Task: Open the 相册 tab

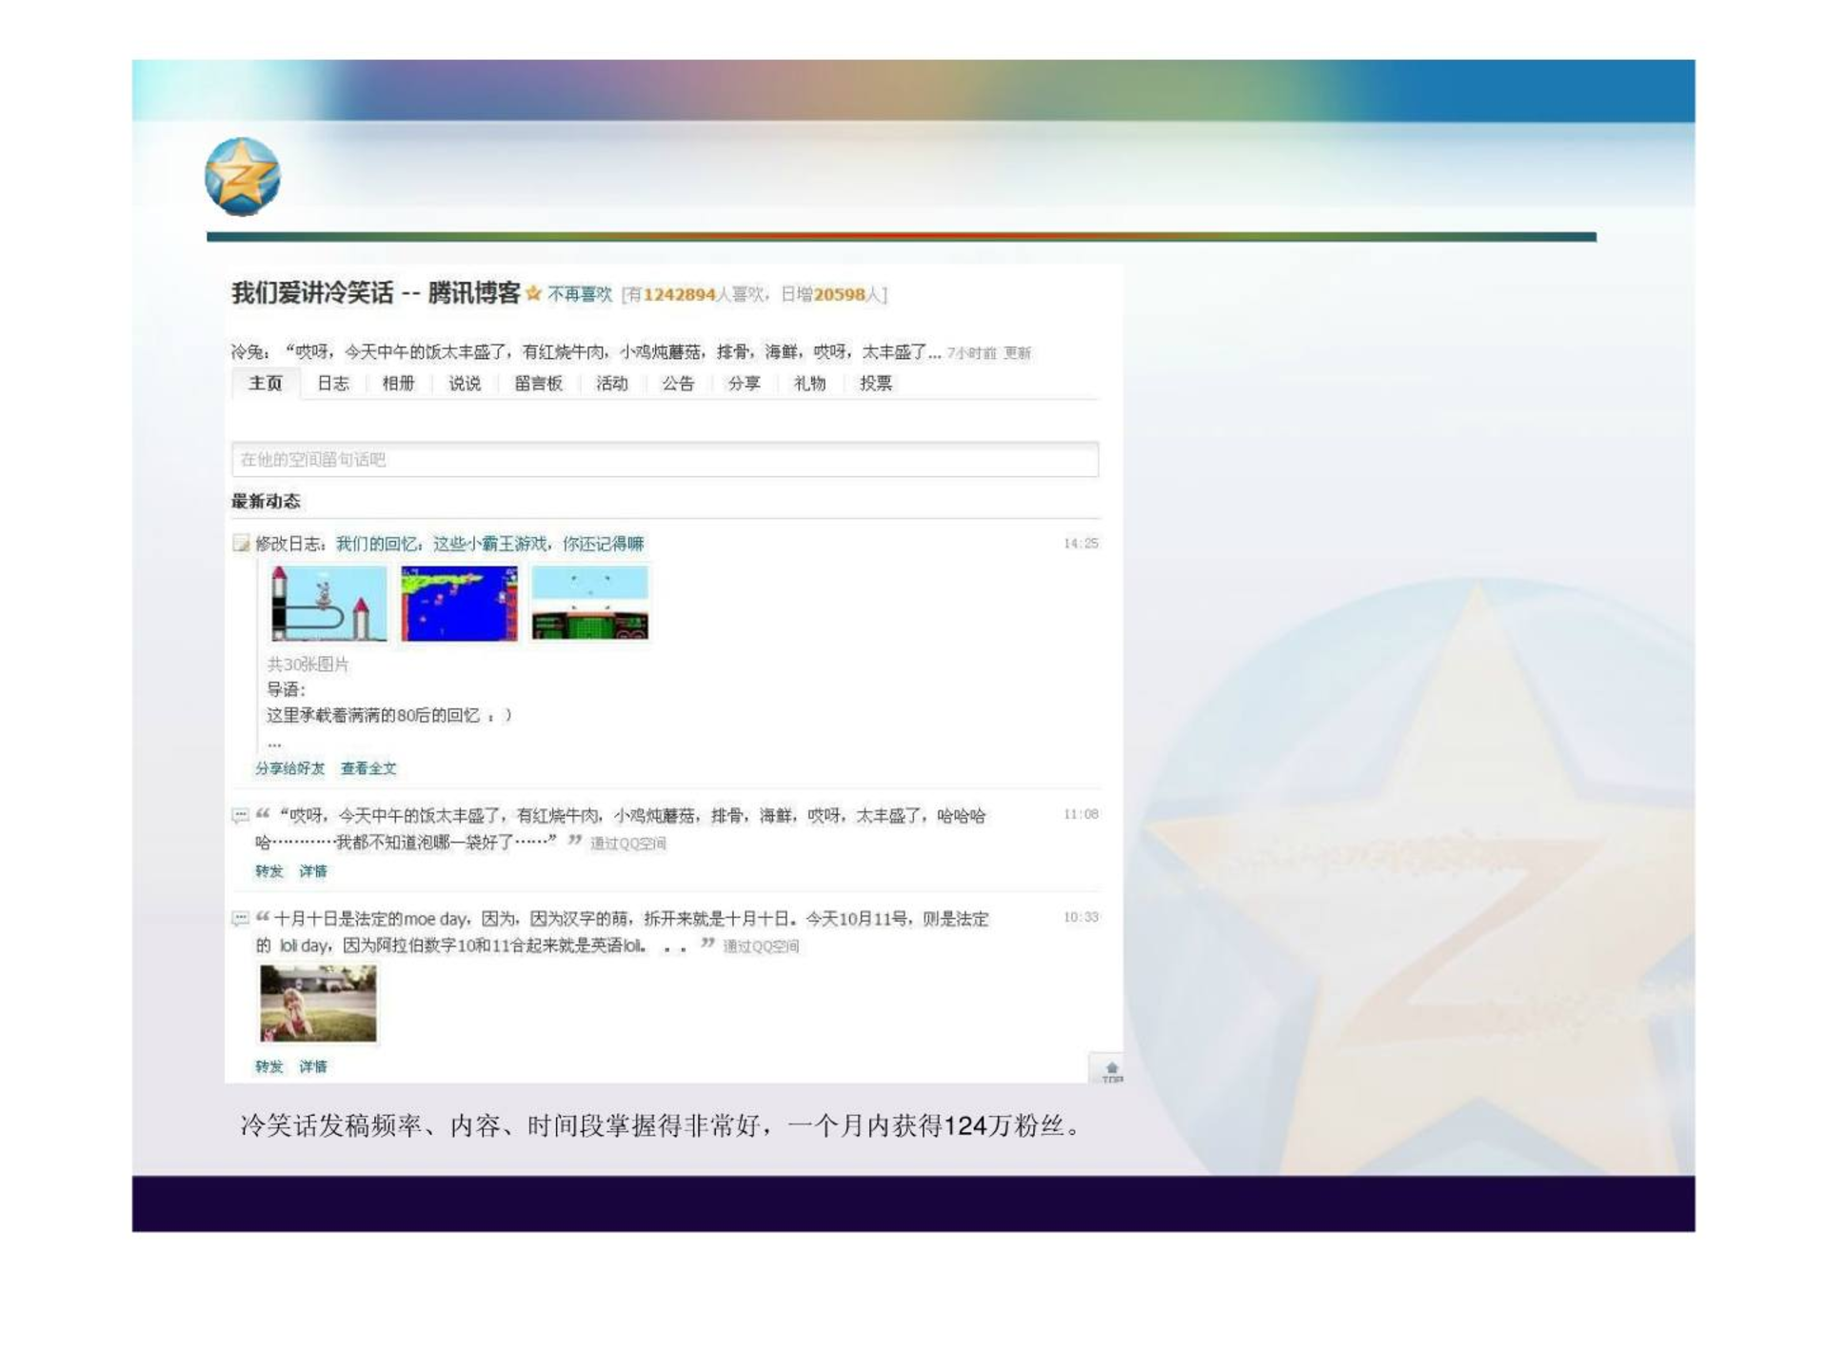Action: (399, 384)
